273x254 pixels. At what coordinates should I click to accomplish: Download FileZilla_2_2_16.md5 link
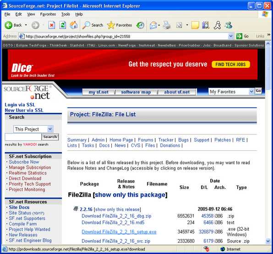point(113,222)
